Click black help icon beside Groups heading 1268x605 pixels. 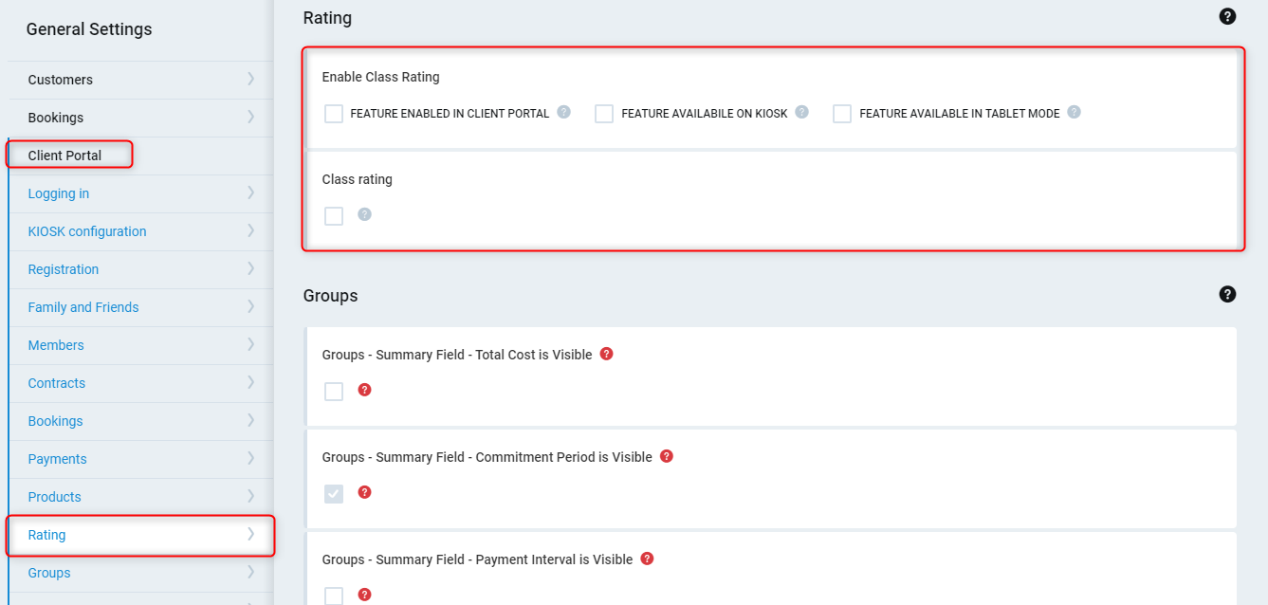pyautogui.click(x=1227, y=294)
